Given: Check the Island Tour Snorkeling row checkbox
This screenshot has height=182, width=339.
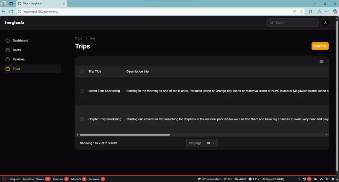Looking at the screenshot, I should (81, 91).
